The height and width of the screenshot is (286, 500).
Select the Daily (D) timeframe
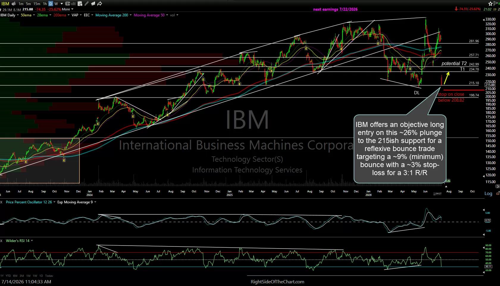(51, 4)
